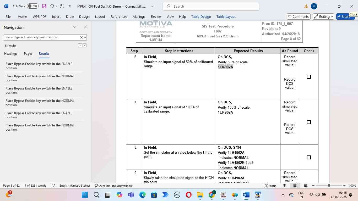
Task: Click English (United States) language status
Action: (x=75, y=186)
